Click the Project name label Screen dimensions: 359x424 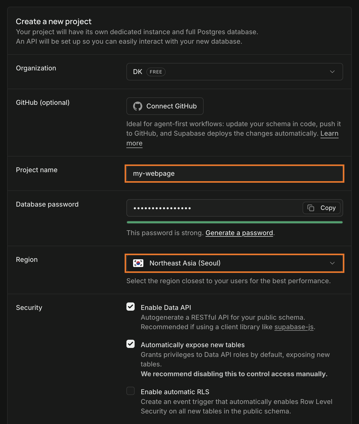pos(37,170)
